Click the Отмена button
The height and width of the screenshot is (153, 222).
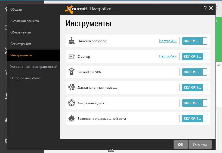[x=200, y=145]
